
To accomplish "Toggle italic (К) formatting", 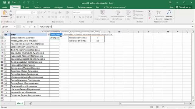I will coord(21,17).
